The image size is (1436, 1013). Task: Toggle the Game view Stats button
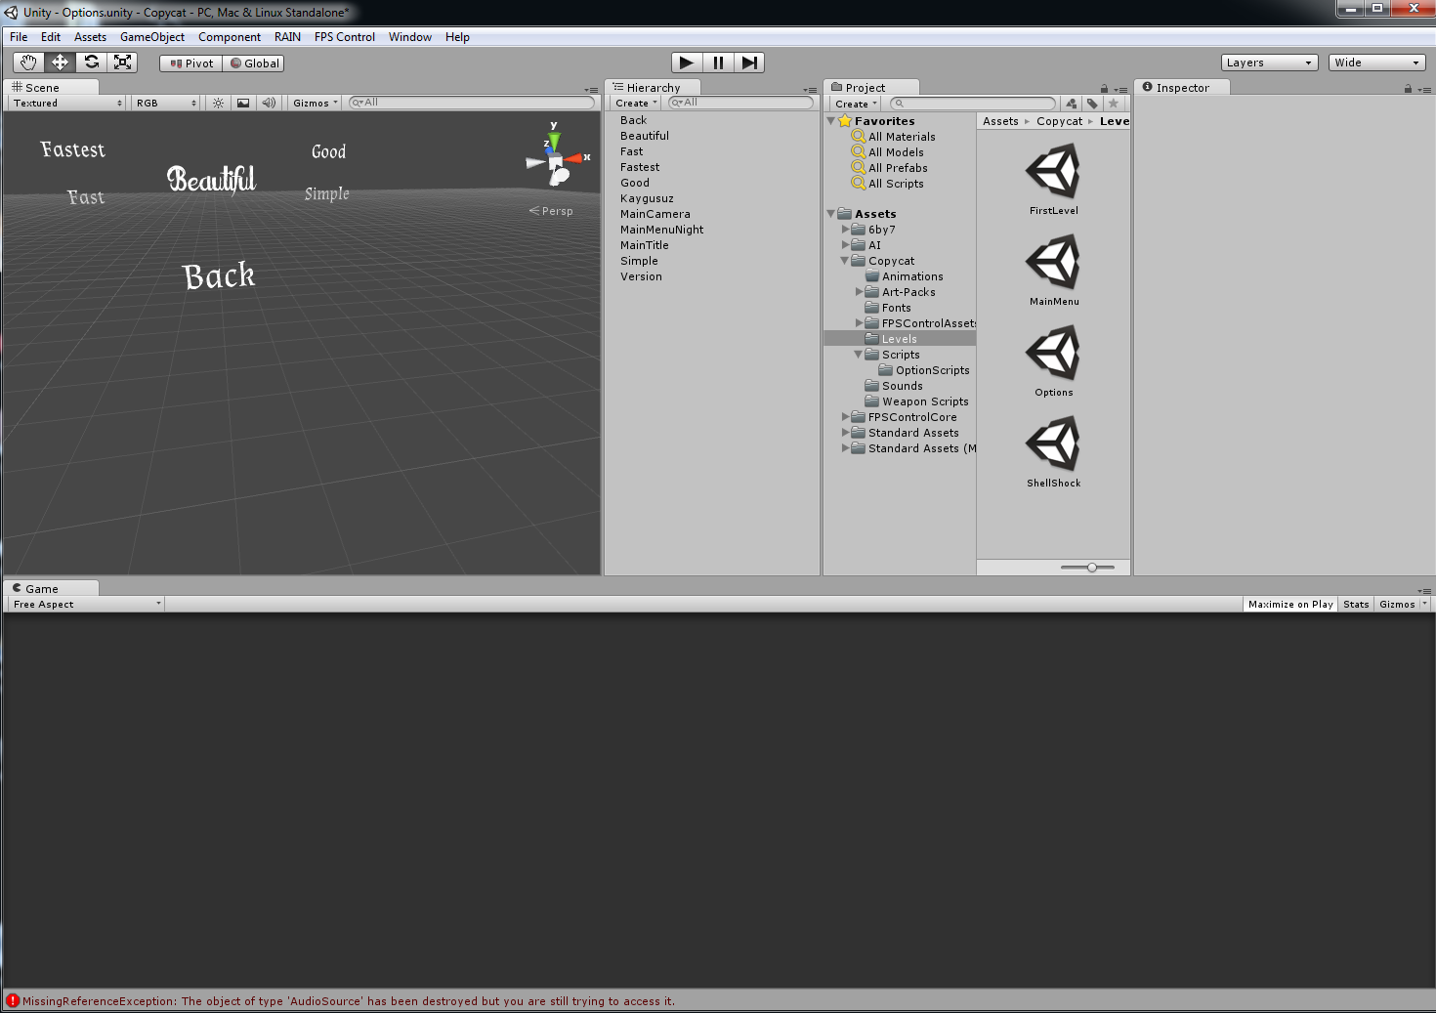coord(1356,605)
